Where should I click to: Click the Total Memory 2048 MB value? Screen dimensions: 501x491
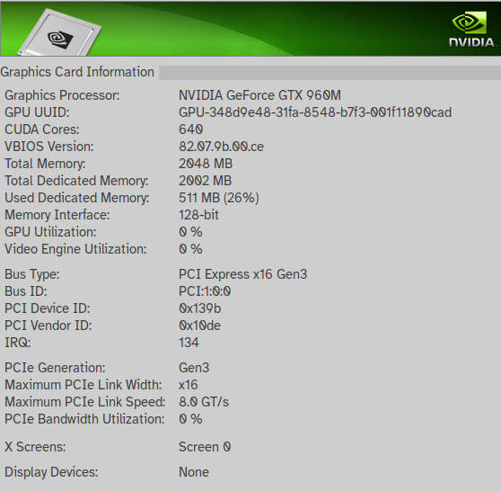206,164
